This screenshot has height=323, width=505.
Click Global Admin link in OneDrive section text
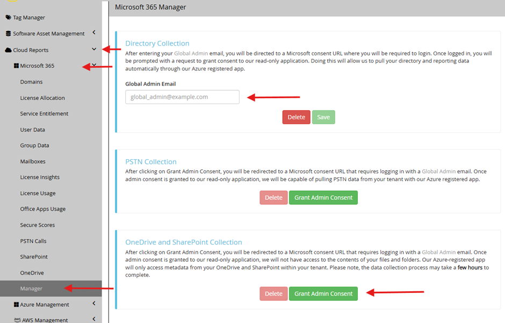[x=439, y=252]
